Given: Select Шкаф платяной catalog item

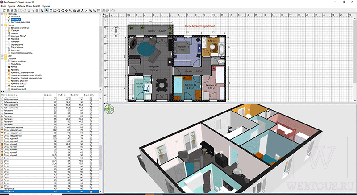Looking at the screenshot, I should point(19,89).
